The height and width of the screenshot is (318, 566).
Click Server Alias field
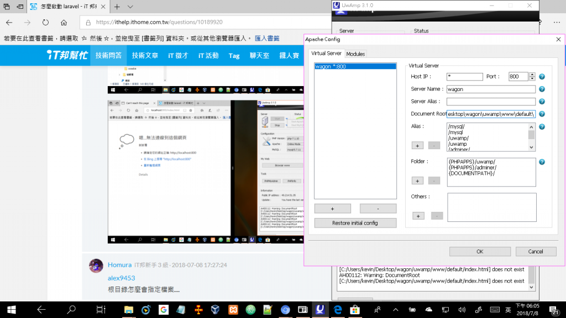[491, 102]
